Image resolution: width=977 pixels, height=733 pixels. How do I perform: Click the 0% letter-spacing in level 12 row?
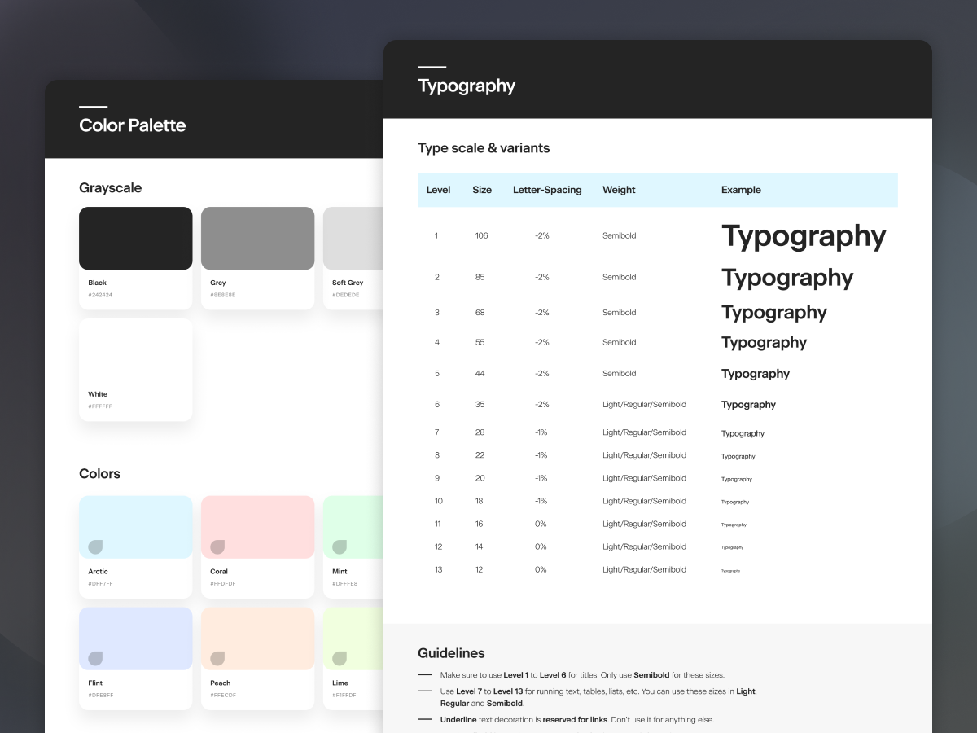pos(541,547)
